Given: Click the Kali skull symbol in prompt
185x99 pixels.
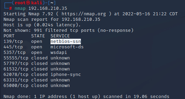Looking at the screenshot, I should 28,3.
